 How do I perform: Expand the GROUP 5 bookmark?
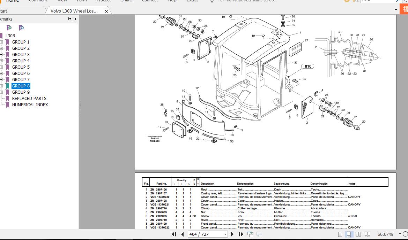coord(1,67)
